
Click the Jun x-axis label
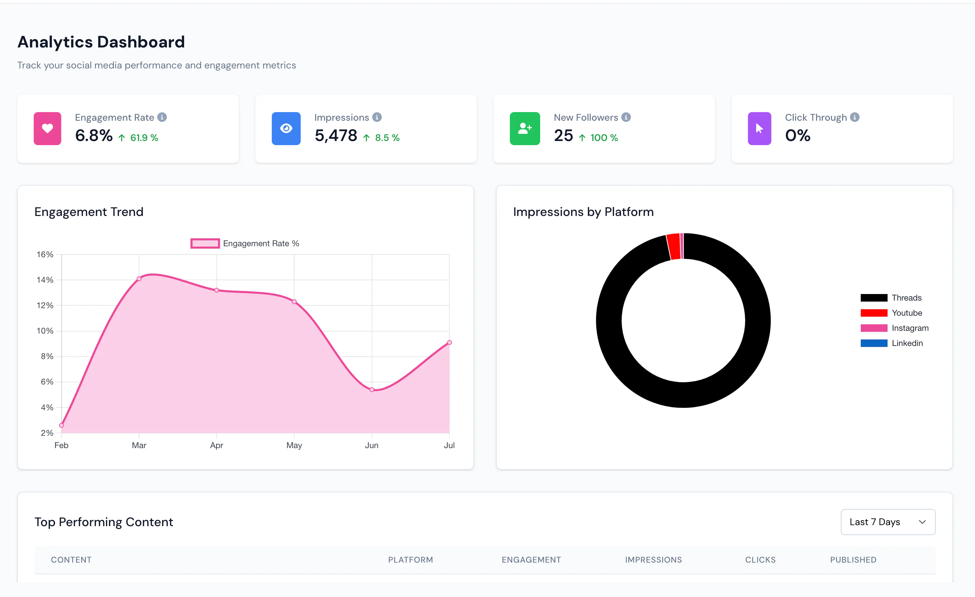click(x=372, y=445)
